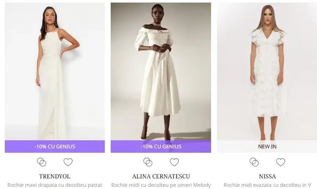317x189 pixels.
Task: Open NISSA brand link
Action: pos(267,176)
